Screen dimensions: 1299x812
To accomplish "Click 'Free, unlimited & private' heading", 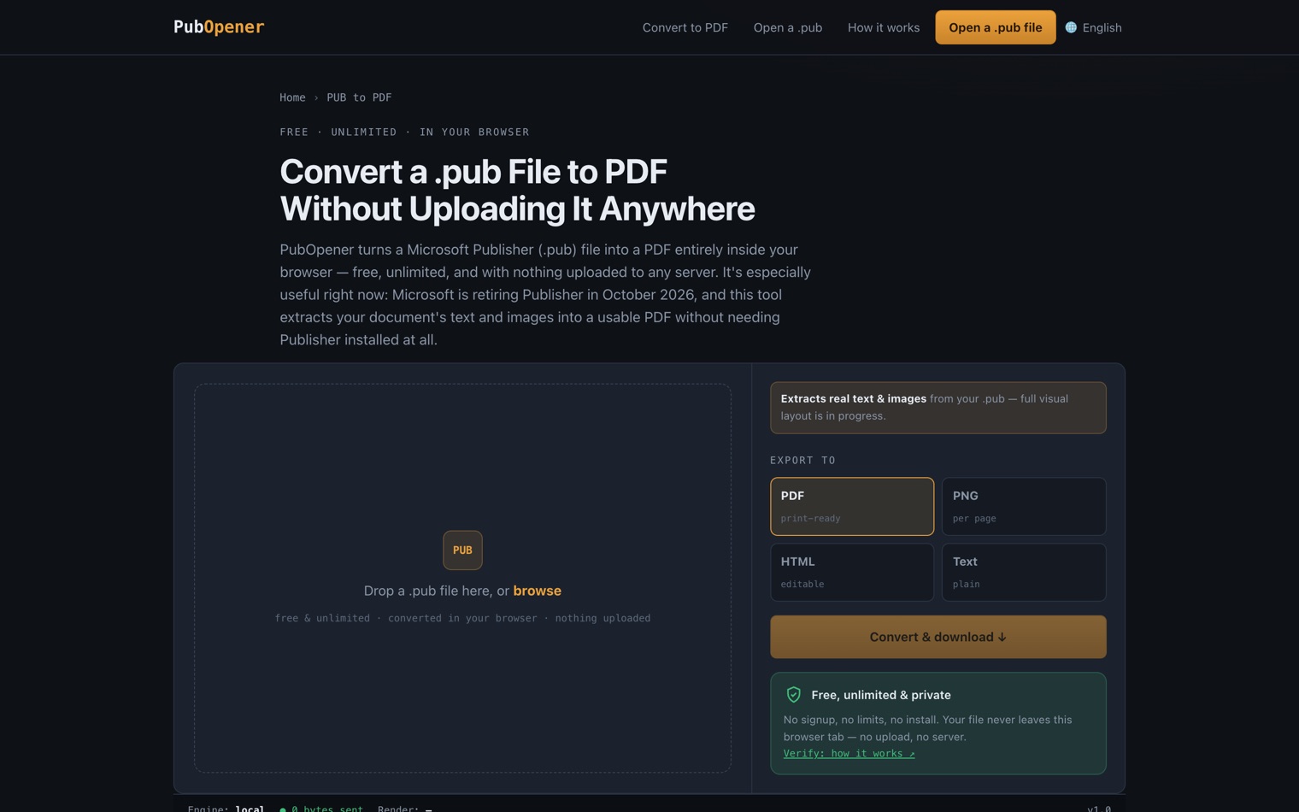I will click(881, 695).
